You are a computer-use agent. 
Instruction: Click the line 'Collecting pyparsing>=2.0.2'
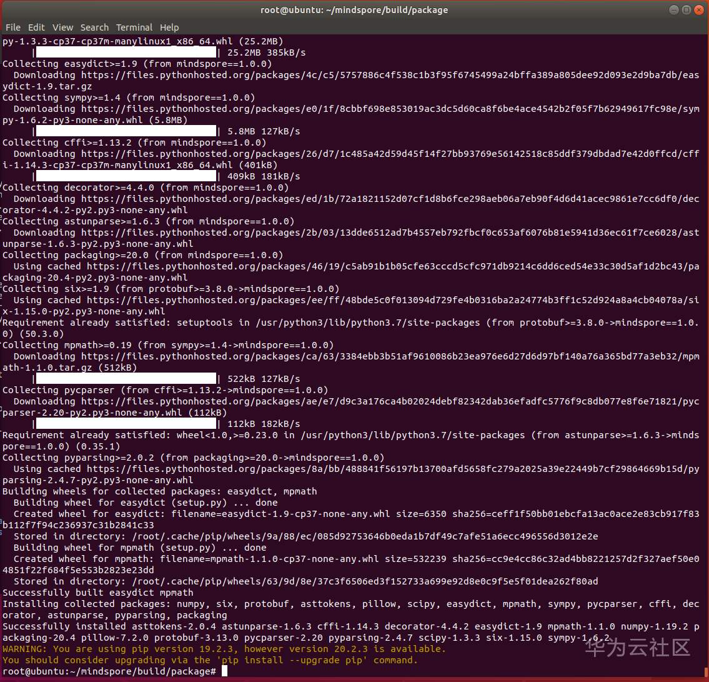point(193,458)
